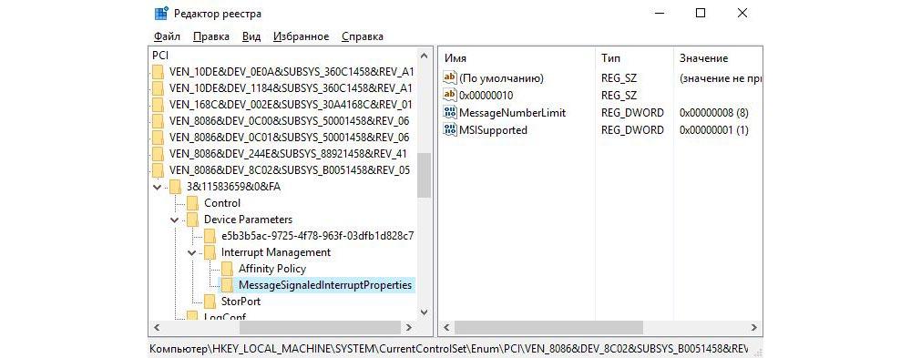Viewport: 911px width, 358px height.
Task: Click the tree pane vertical scrollbar thumb
Action: tap(425, 176)
